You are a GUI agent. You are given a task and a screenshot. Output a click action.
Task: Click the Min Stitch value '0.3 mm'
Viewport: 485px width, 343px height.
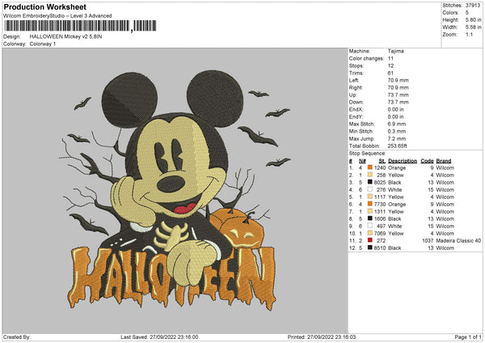397,131
